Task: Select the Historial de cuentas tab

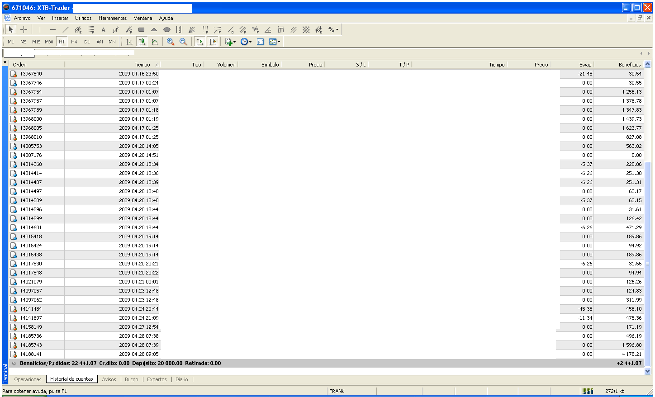Action: tap(71, 379)
